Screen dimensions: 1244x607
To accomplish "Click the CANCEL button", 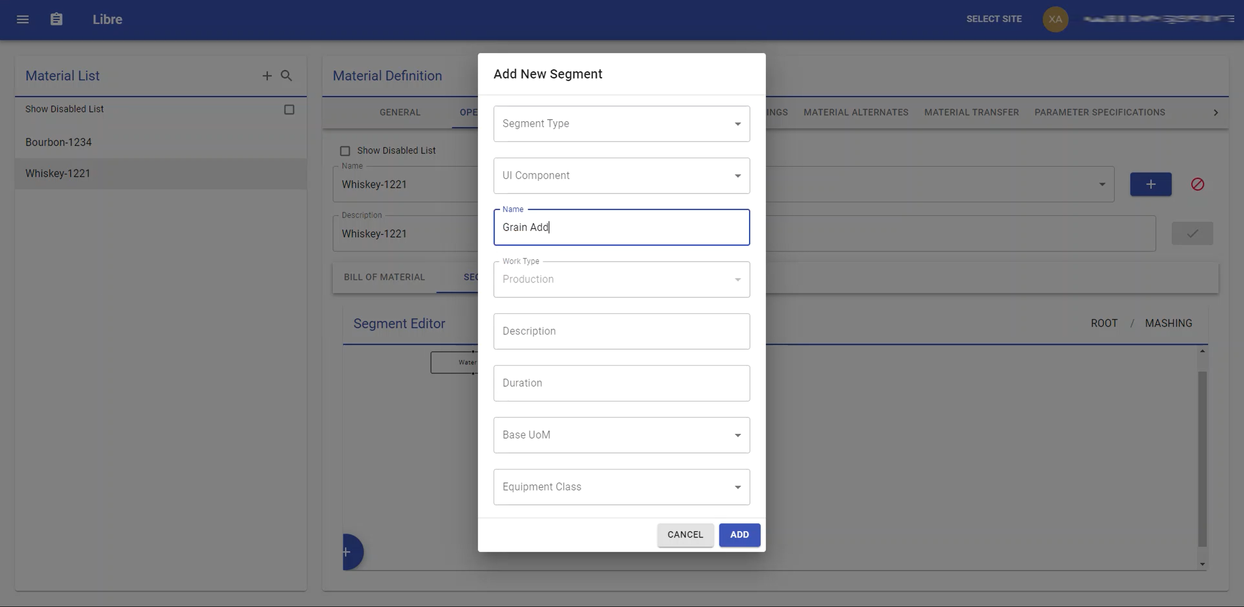I will point(685,535).
